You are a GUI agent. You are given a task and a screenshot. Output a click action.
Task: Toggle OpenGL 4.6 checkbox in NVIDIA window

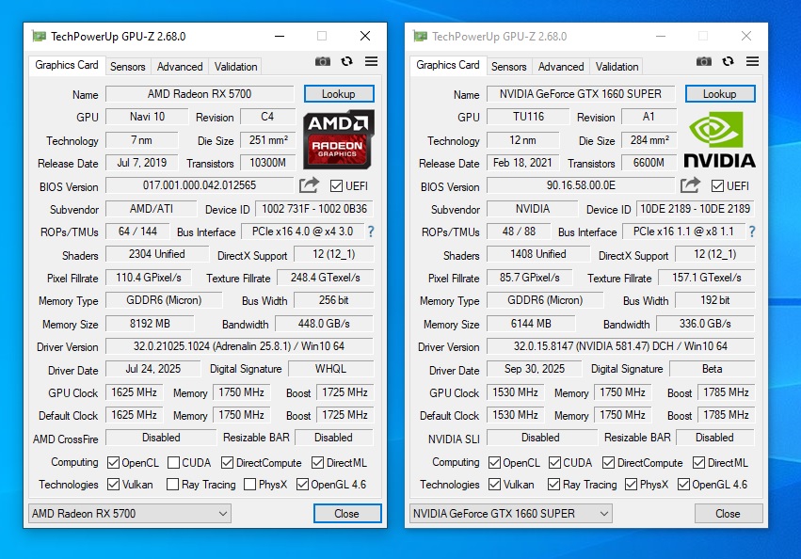point(683,484)
